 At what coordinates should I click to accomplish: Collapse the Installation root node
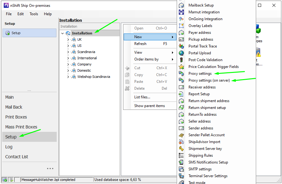(63, 33)
